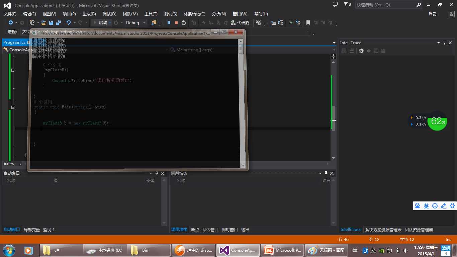The height and width of the screenshot is (257, 457).
Task: Switch to the 即时窗口 tab
Action: [230, 230]
